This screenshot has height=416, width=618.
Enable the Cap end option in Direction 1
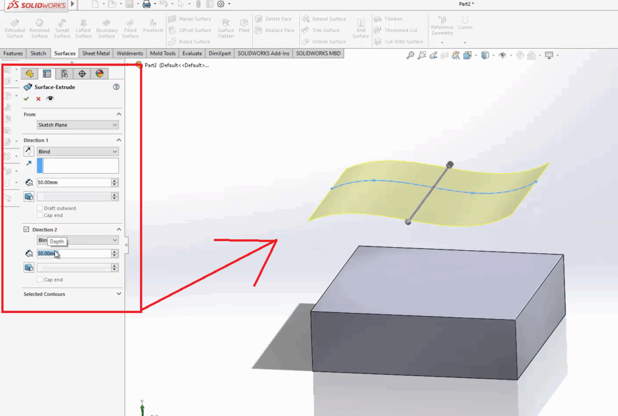click(39, 215)
